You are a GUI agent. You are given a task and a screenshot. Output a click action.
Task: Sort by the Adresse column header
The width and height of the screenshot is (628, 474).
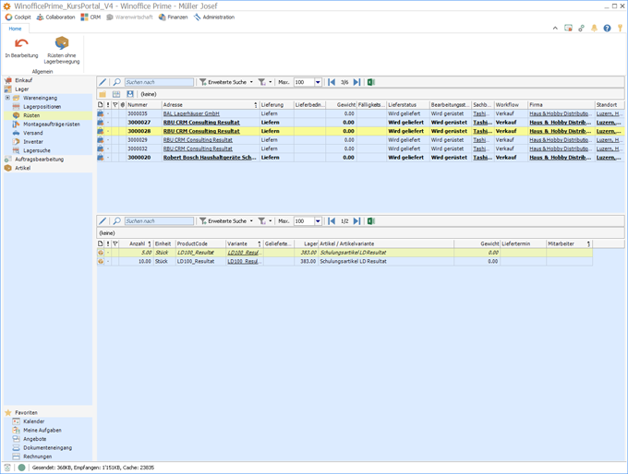(211, 105)
